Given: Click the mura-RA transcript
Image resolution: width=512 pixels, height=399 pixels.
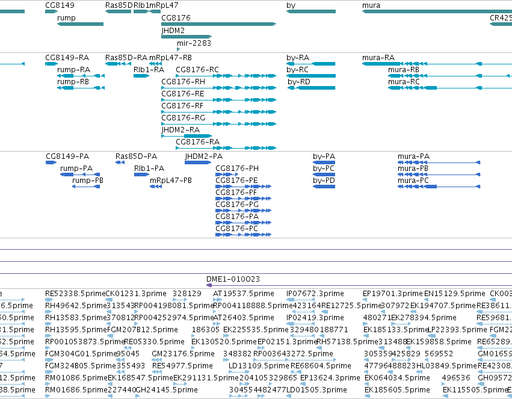Looking at the screenshot, I should point(437,64).
